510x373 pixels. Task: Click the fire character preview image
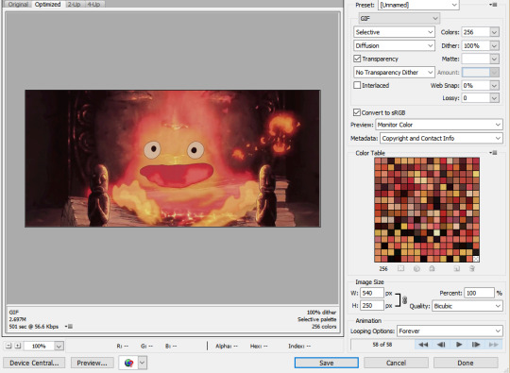click(x=173, y=159)
